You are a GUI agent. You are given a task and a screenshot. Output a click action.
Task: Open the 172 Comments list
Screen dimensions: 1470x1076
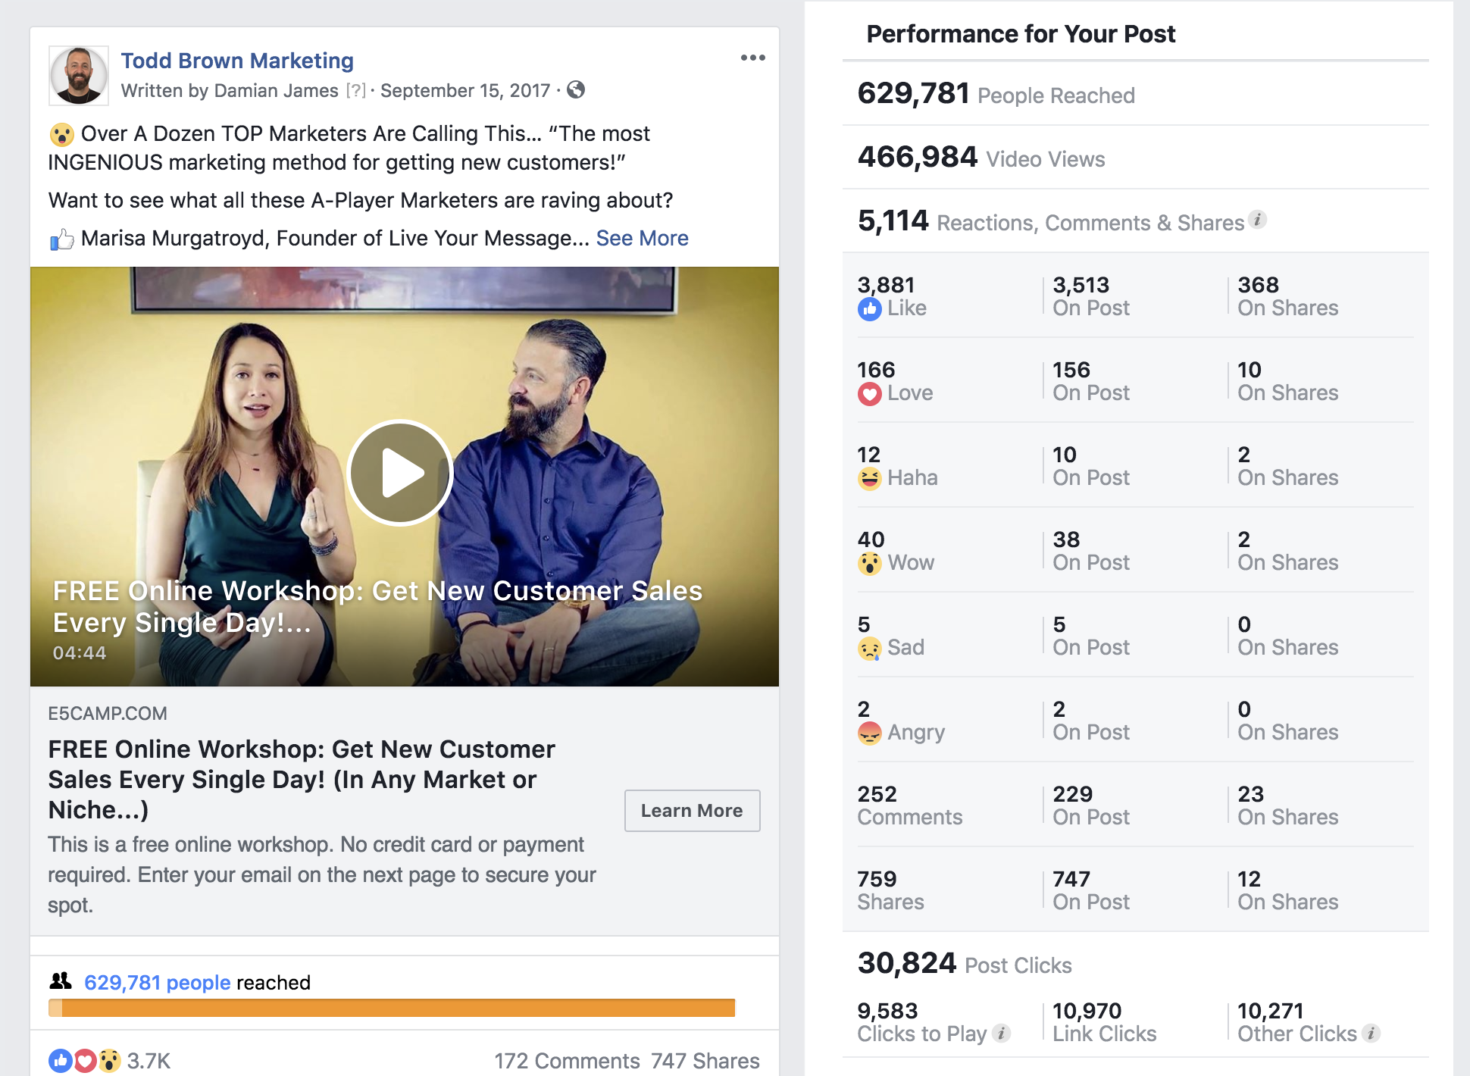(x=567, y=1061)
